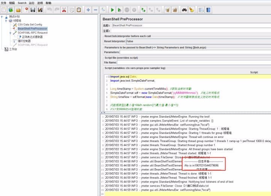Image resolution: width=271 pixels, height=196 pixels.
Task: Click the binoculars Search icon
Action: 184,10
